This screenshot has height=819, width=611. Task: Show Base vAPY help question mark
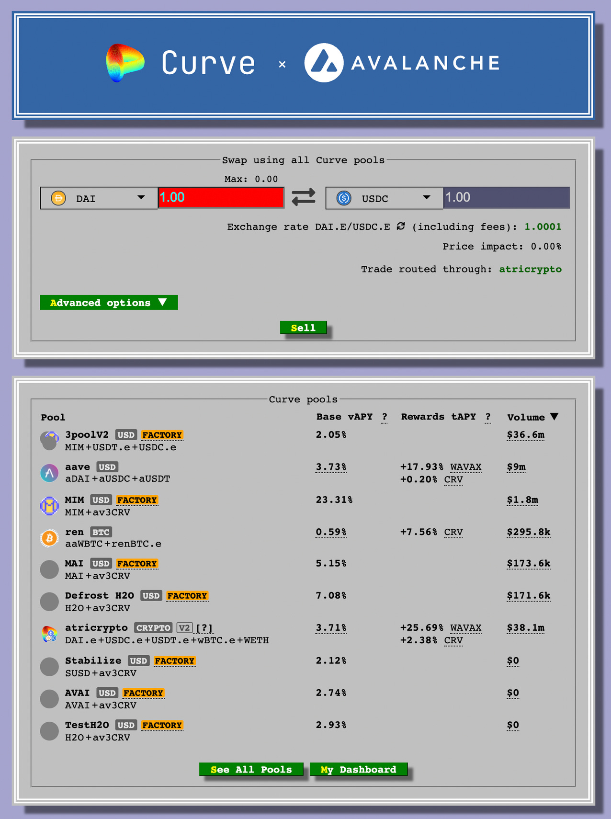(385, 417)
